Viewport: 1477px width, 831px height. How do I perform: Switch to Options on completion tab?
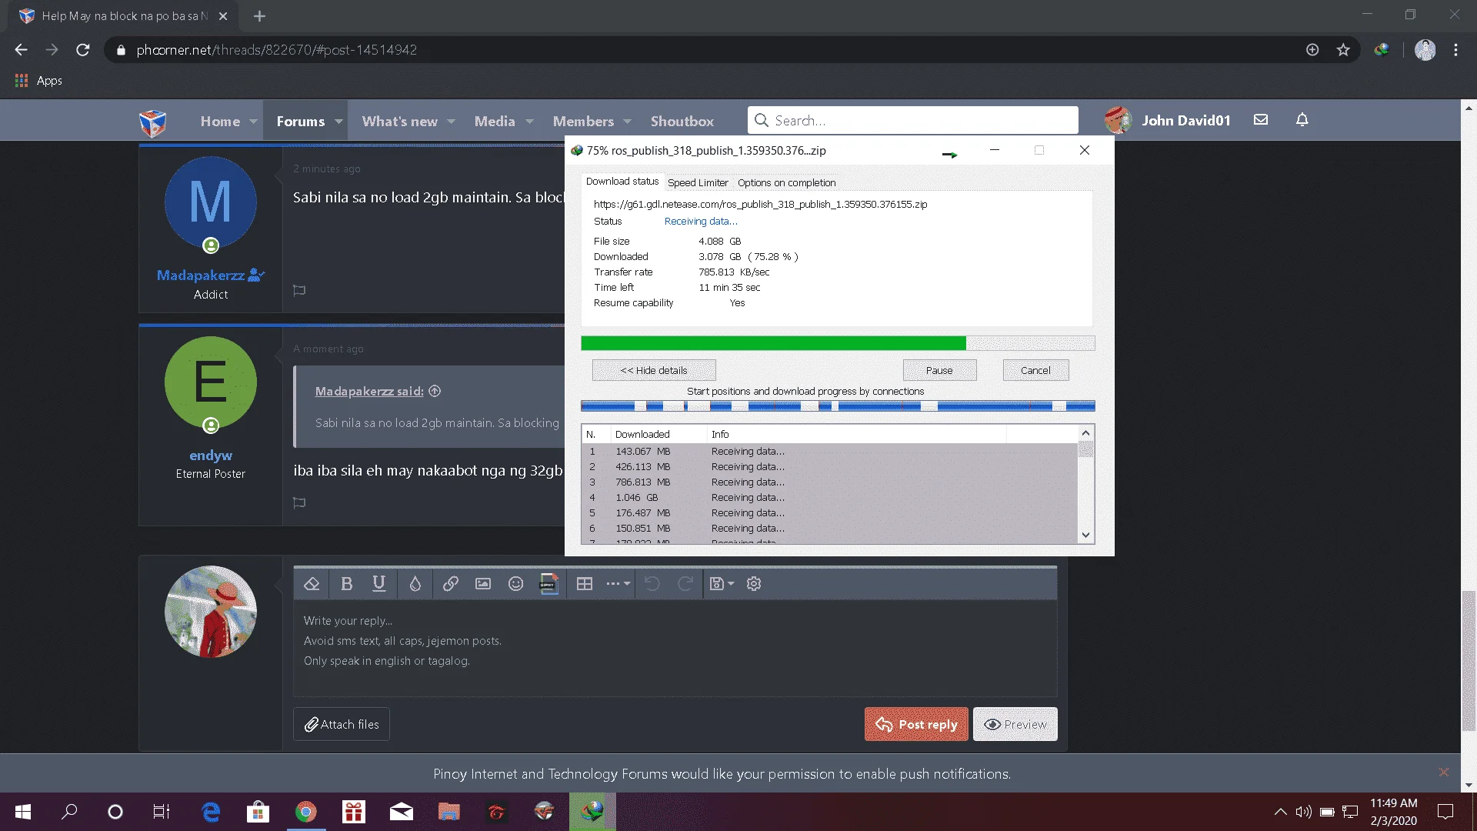pyautogui.click(x=786, y=183)
